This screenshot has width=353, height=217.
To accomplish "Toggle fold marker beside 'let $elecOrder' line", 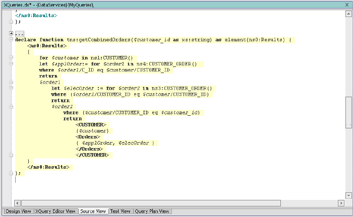I will pos(11,88).
